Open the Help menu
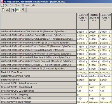 (33, 5)
